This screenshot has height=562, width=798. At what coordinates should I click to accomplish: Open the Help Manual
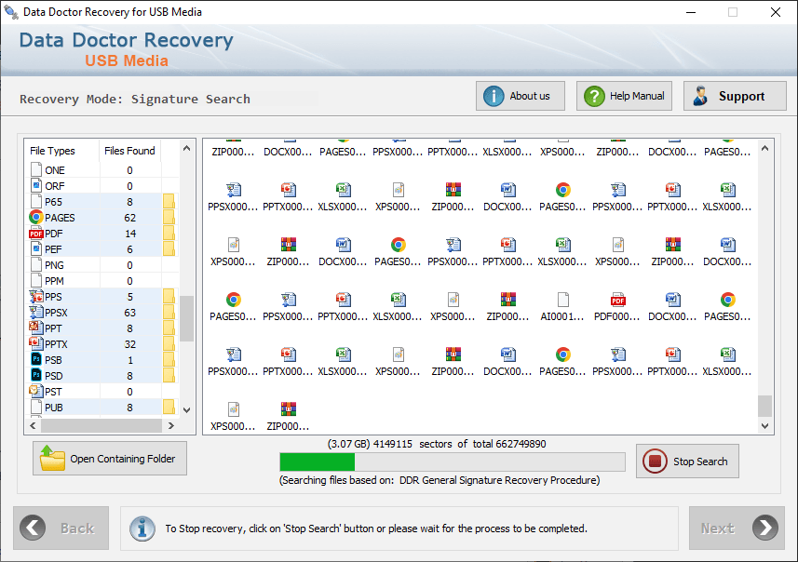(624, 96)
